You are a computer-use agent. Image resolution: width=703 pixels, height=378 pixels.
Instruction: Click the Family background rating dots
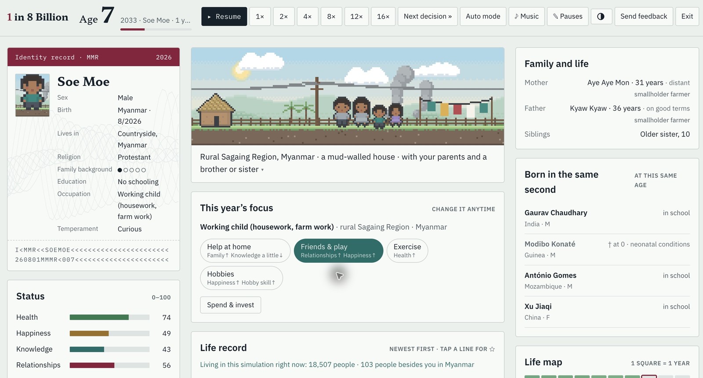132,170
